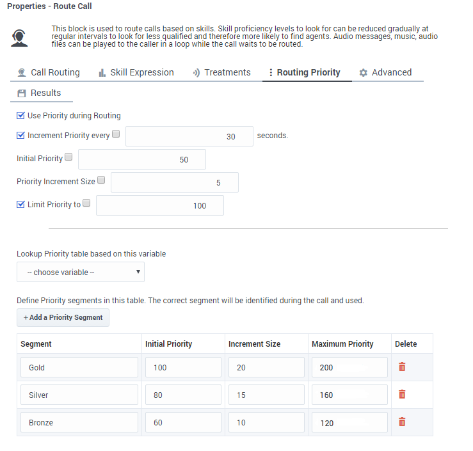The height and width of the screenshot is (451, 473).
Task: Switch to the Results tab
Action: point(40,93)
